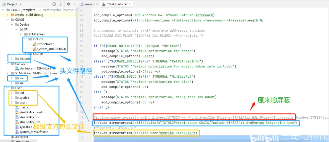Collapse all nodes in Project panel
The width and height of the screenshot is (329, 142).
pyautogui.click(x=60, y=4)
